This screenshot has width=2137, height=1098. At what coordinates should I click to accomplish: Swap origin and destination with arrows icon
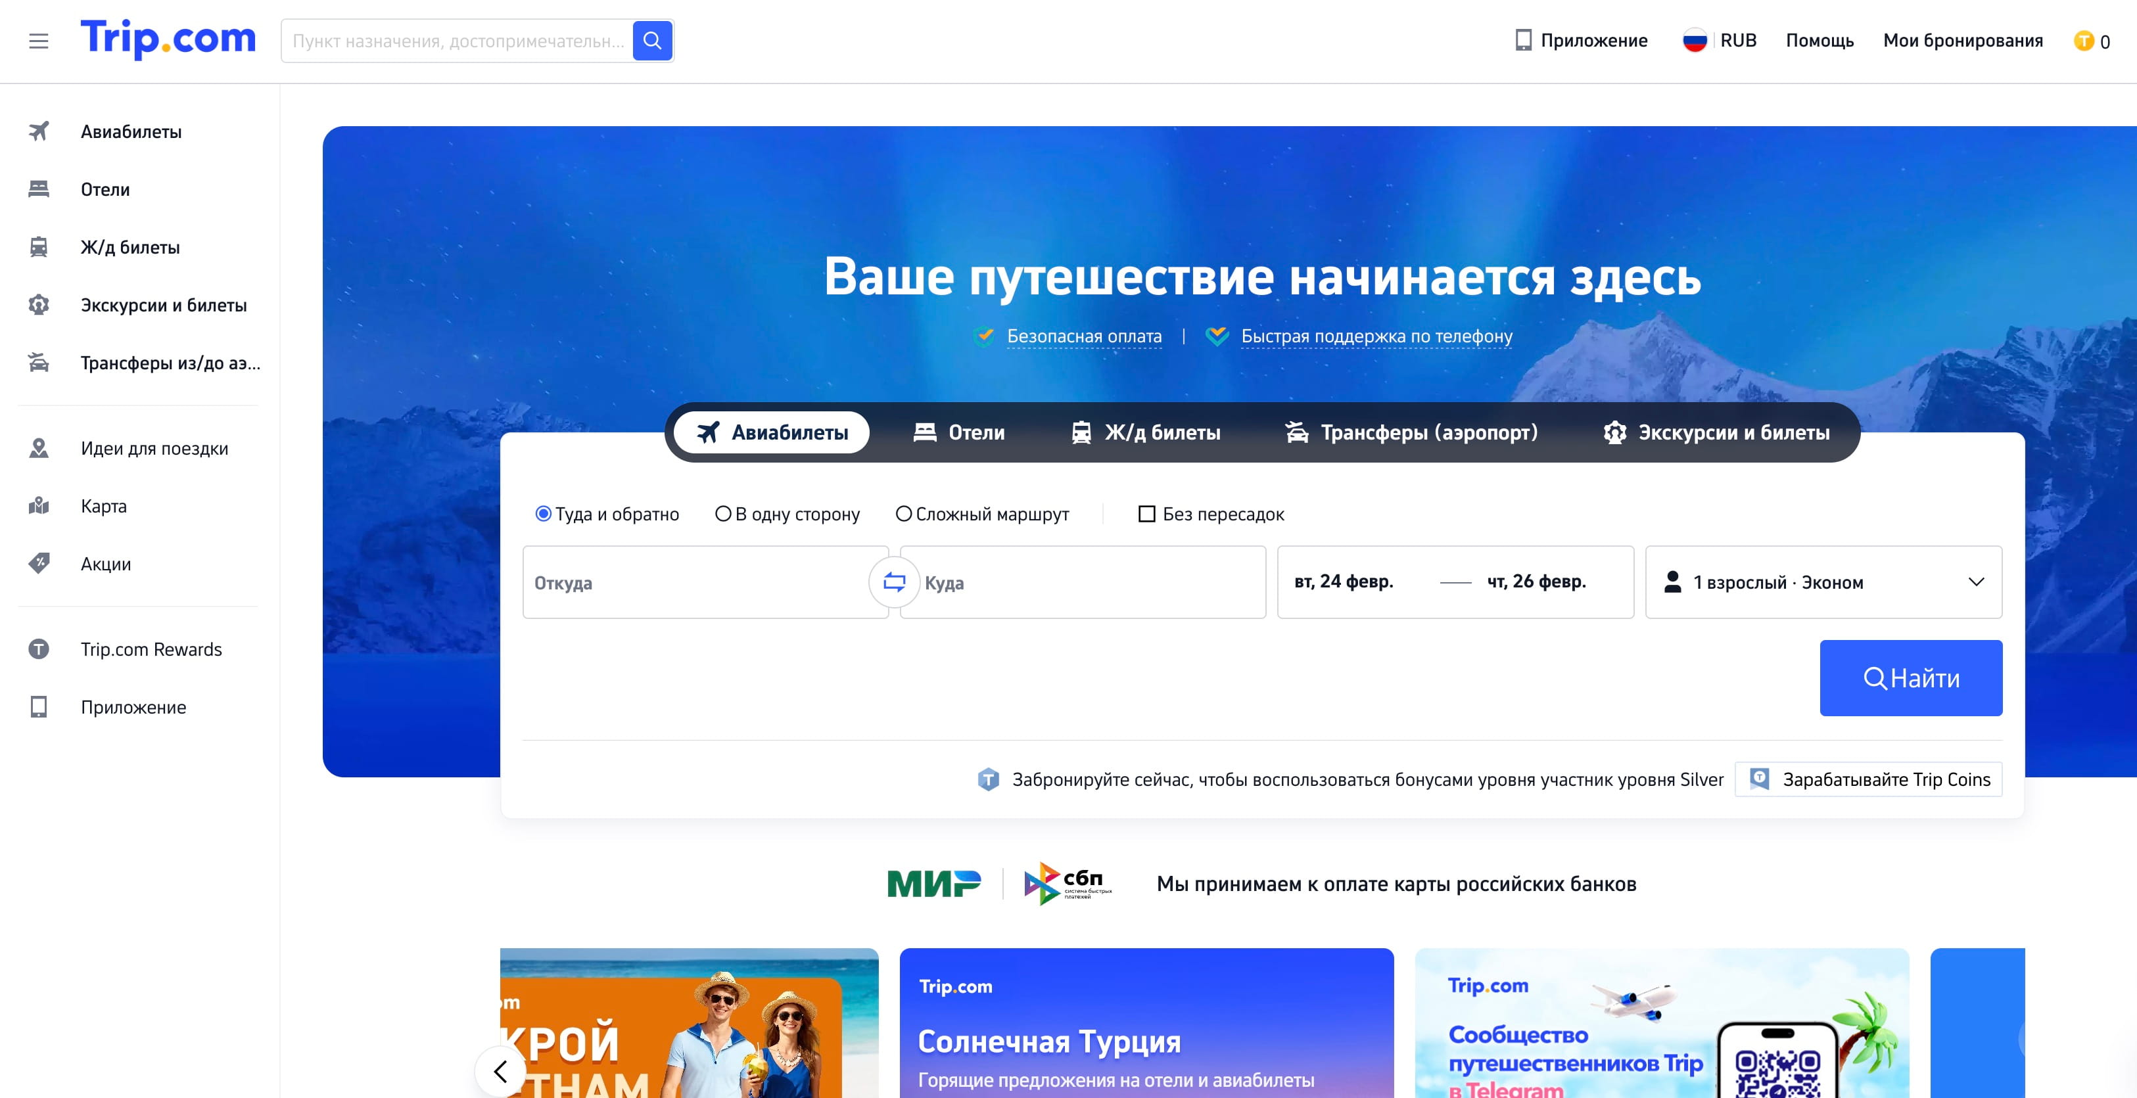click(893, 582)
